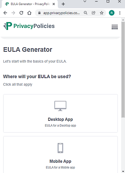Select the Desktop App option card

click(x=61, y=113)
